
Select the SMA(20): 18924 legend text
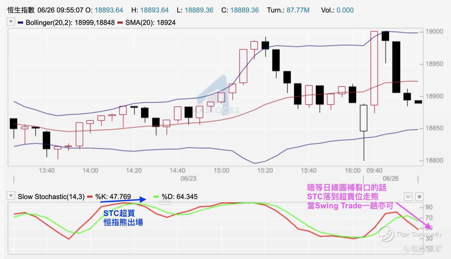pyautogui.click(x=150, y=23)
